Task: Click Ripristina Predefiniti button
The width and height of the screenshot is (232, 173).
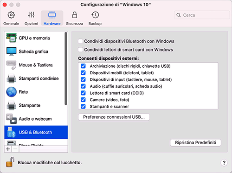Action: point(196,142)
